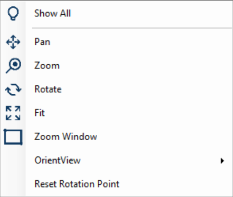The width and height of the screenshot is (233, 197).
Task: Choose the Zoom menu item
Action: pyautogui.click(x=116, y=65)
